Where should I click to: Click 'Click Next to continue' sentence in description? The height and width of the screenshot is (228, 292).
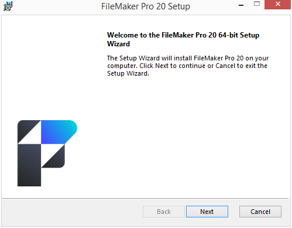173,66
